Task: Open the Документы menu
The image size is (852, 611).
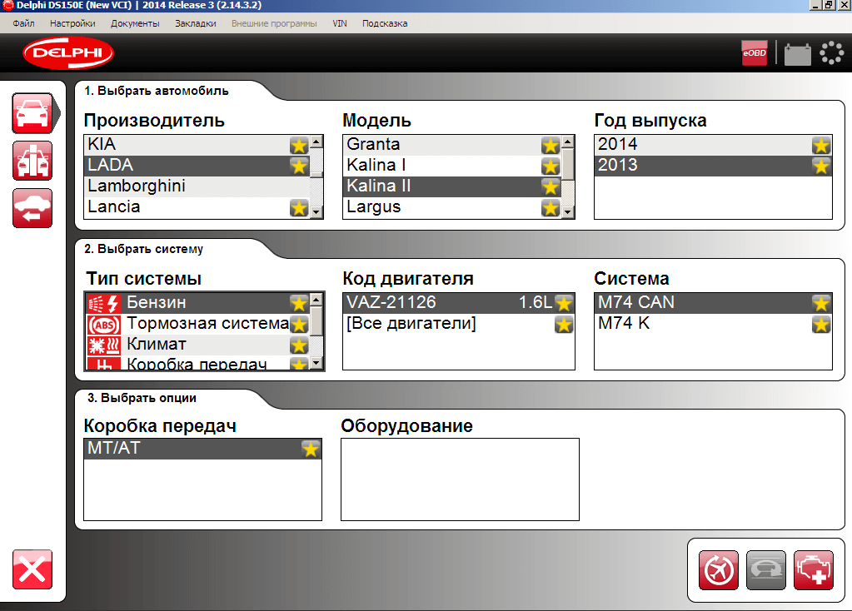Action: 135,23
